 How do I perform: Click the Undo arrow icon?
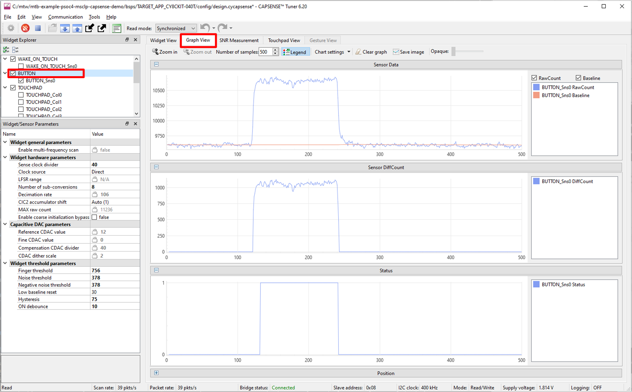(205, 28)
